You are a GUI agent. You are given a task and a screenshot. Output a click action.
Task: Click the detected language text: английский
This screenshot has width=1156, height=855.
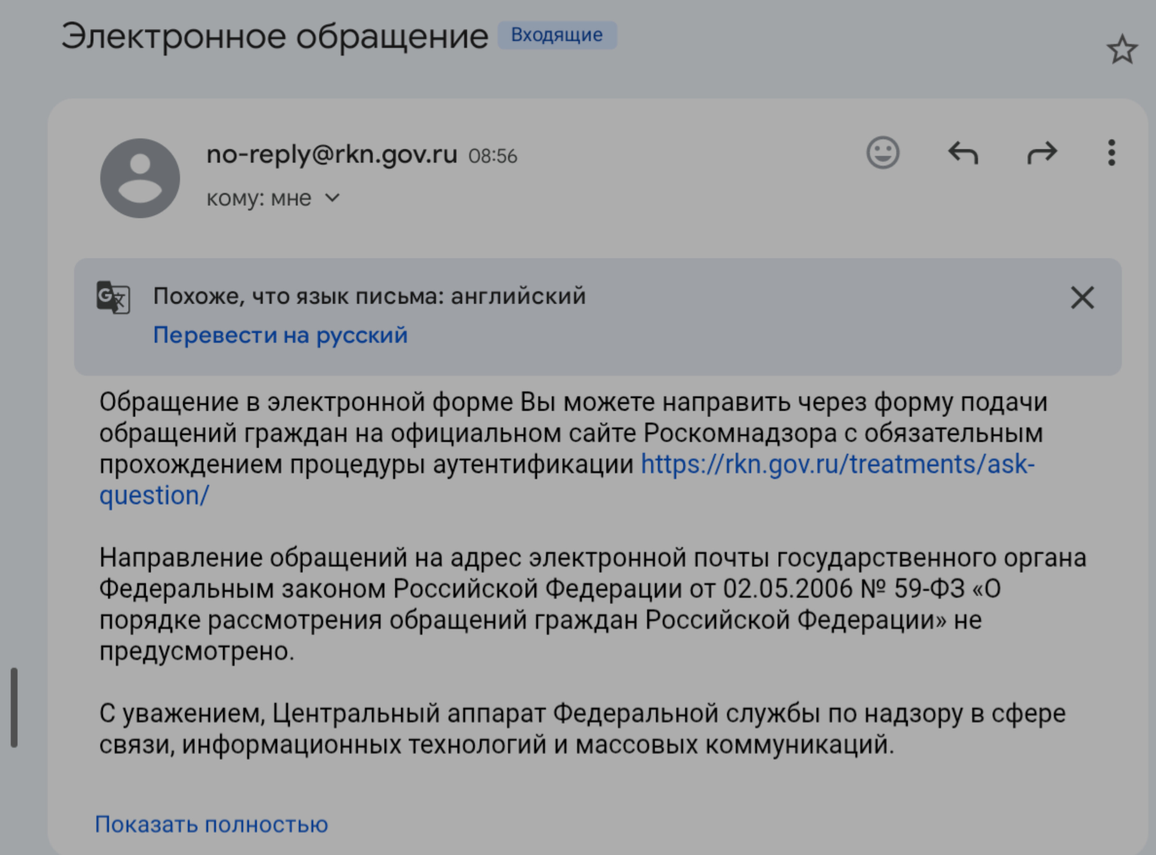point(518,297)
